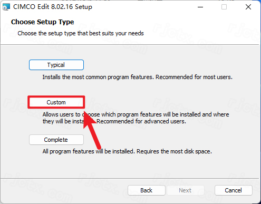Click the greyed-out Next button
Image resolution: width=261 pixels, height=204 pixels.
(186, 190)
